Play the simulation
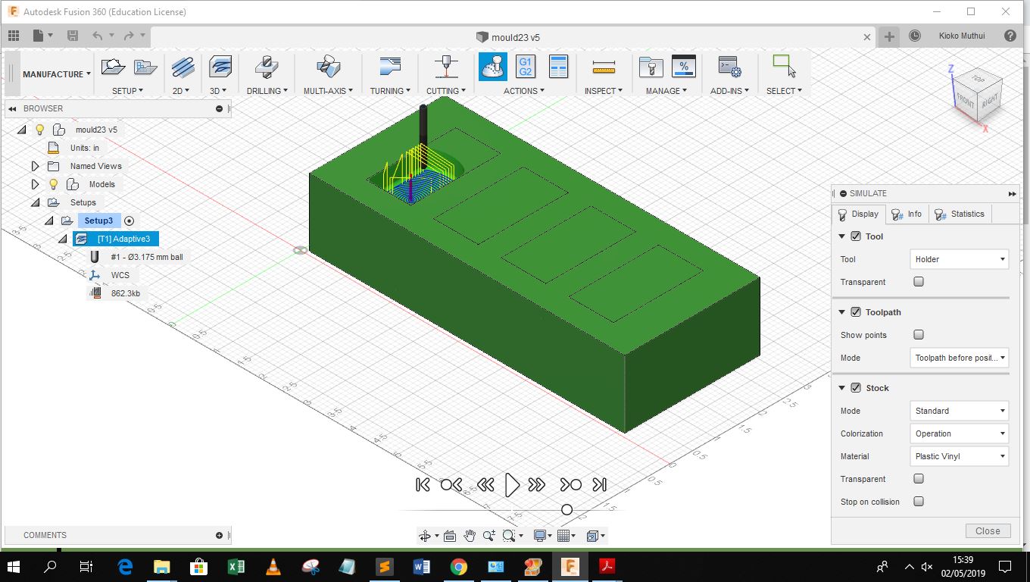 click(x=512, y=485)
